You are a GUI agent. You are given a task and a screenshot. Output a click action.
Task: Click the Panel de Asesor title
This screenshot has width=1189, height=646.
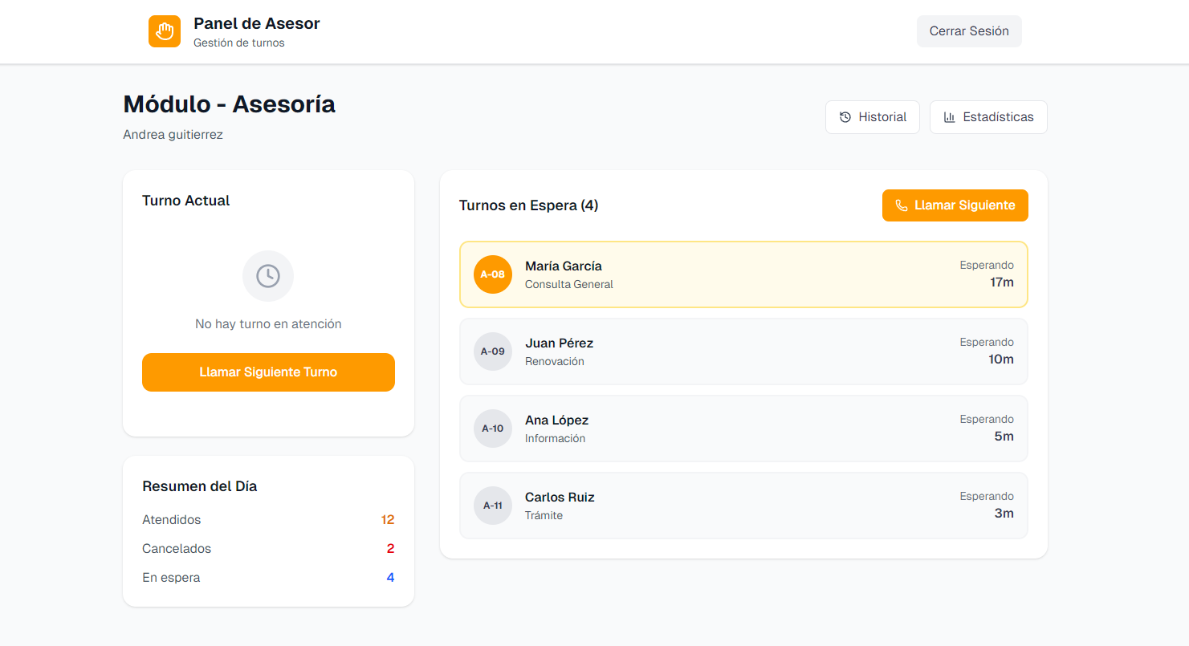pos(257,24)
